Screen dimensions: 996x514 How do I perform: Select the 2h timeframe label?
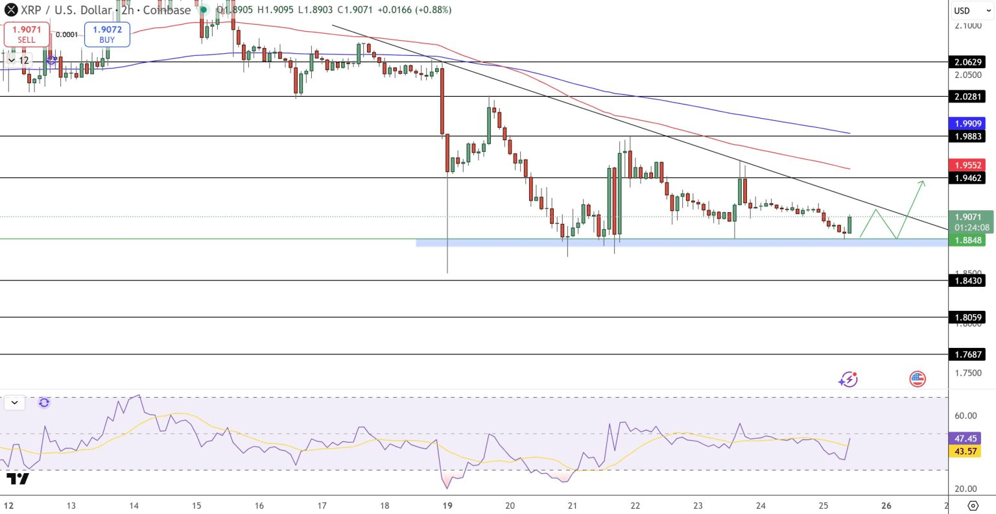click(128, 10)
